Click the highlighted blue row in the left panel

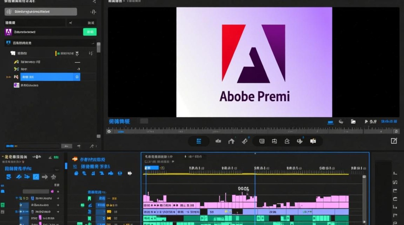pos(50,77)
